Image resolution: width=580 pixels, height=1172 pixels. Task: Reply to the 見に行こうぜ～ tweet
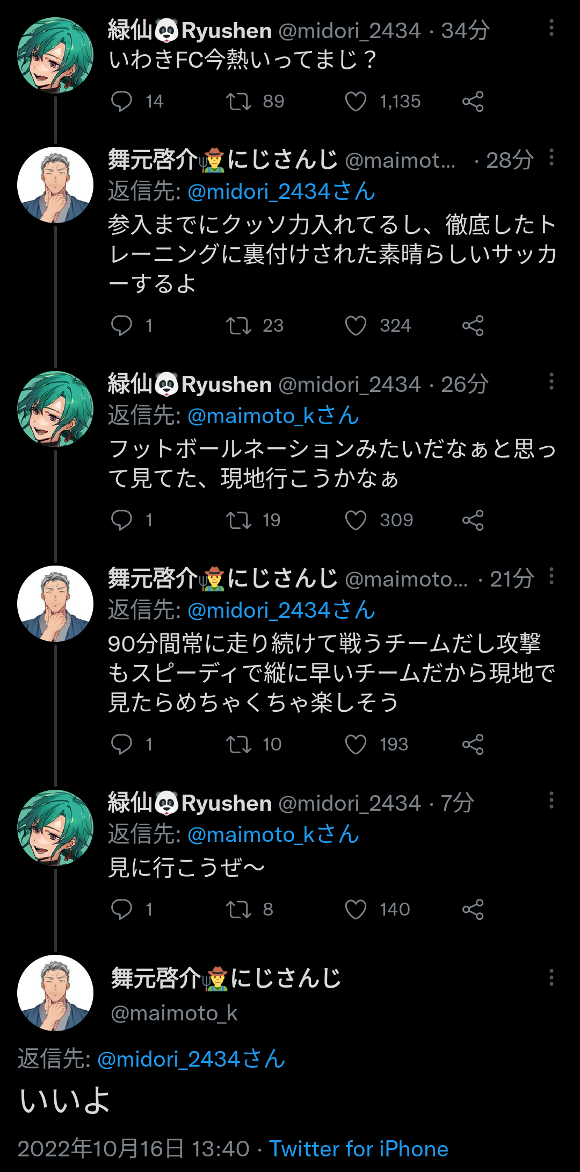pyautogui.click(x=121, y=909)
